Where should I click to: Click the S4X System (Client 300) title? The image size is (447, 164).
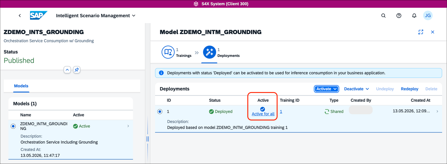224,4
